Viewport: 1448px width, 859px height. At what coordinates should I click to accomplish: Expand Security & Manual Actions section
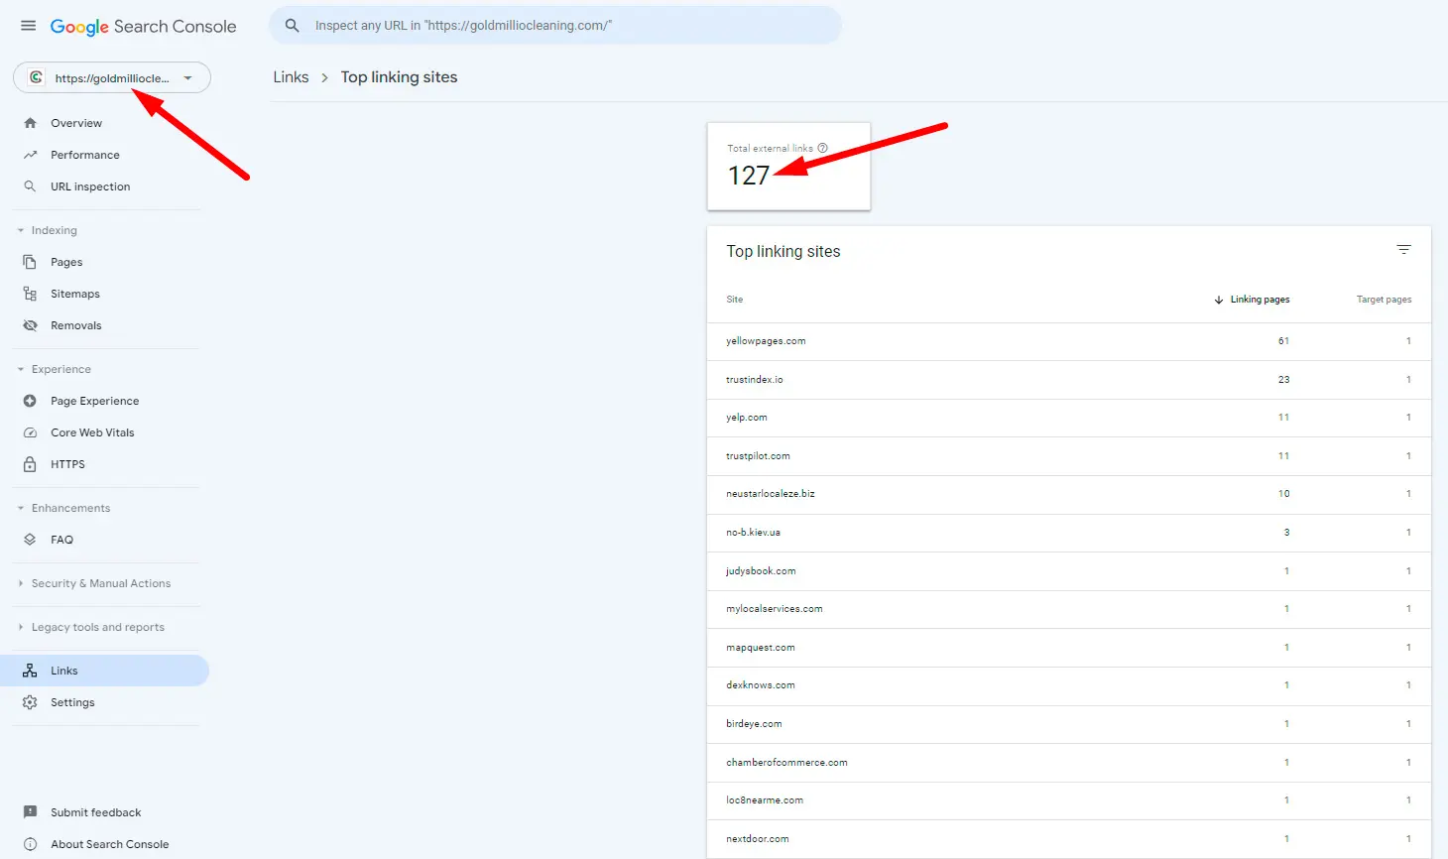(x=21, y=583)
